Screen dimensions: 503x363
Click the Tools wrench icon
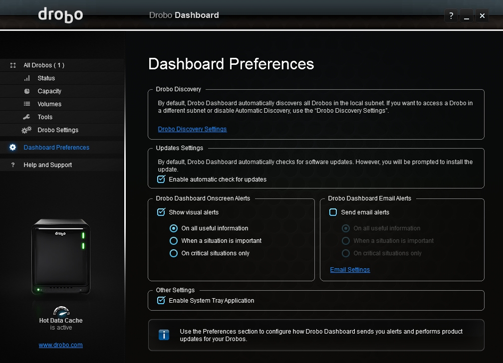point(27,117)
